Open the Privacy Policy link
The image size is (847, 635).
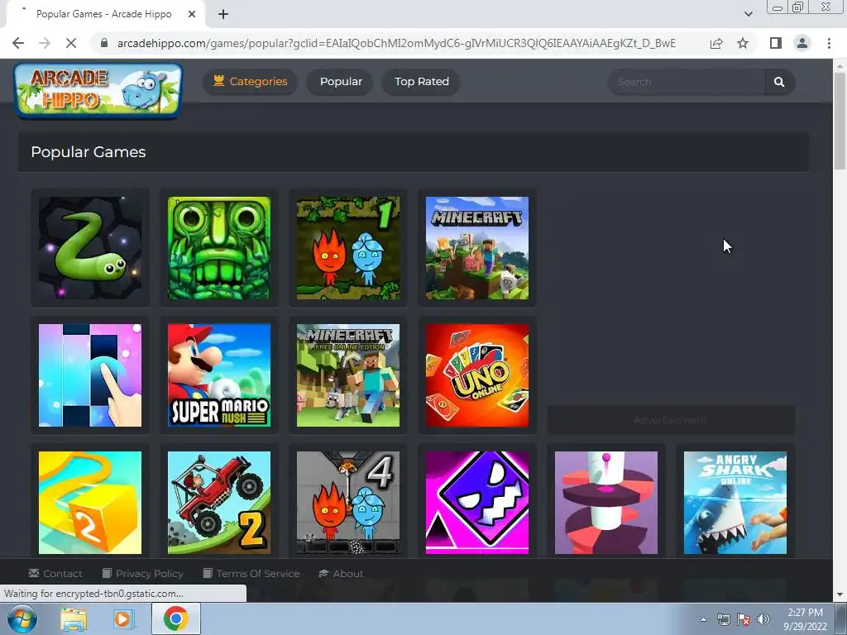(143, 574)
